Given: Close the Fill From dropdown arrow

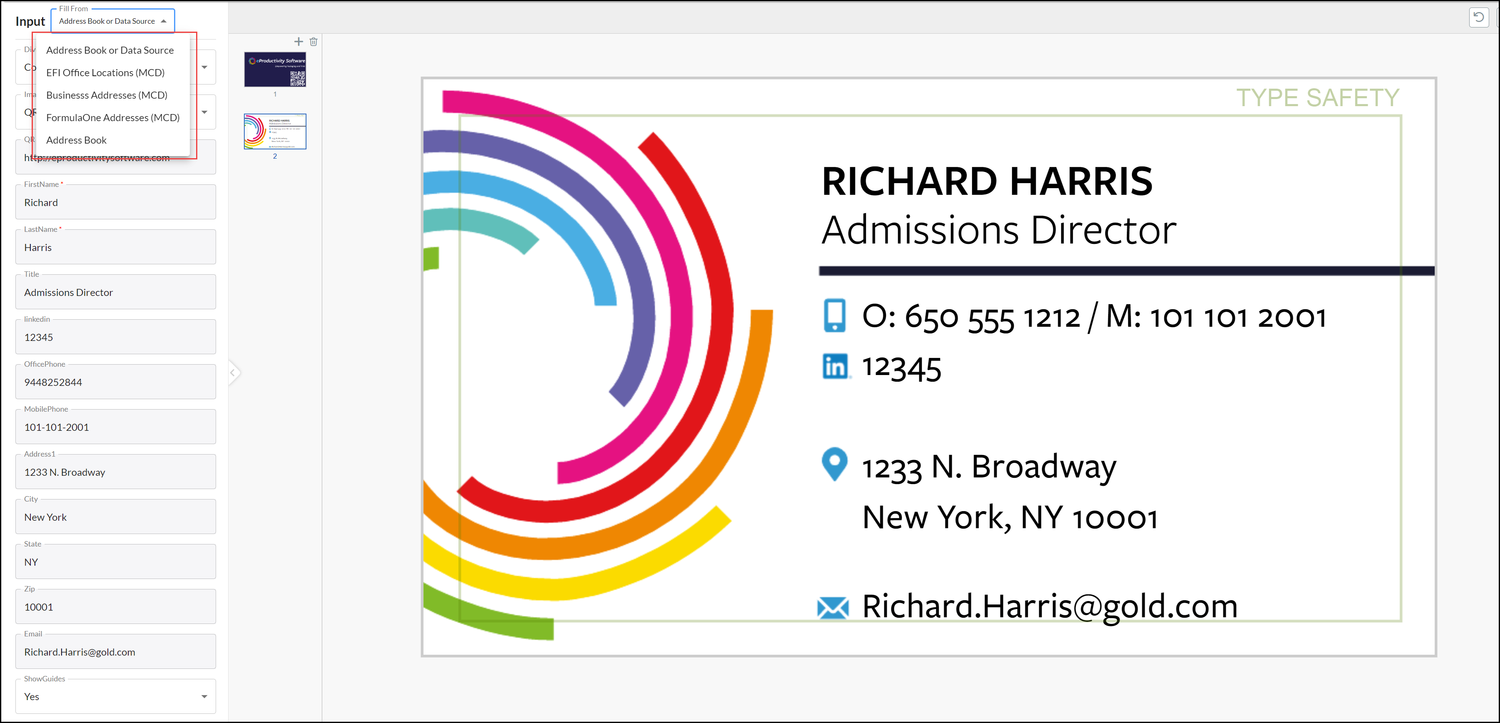Looking at the screenshot, I should (x=164, y=21).
